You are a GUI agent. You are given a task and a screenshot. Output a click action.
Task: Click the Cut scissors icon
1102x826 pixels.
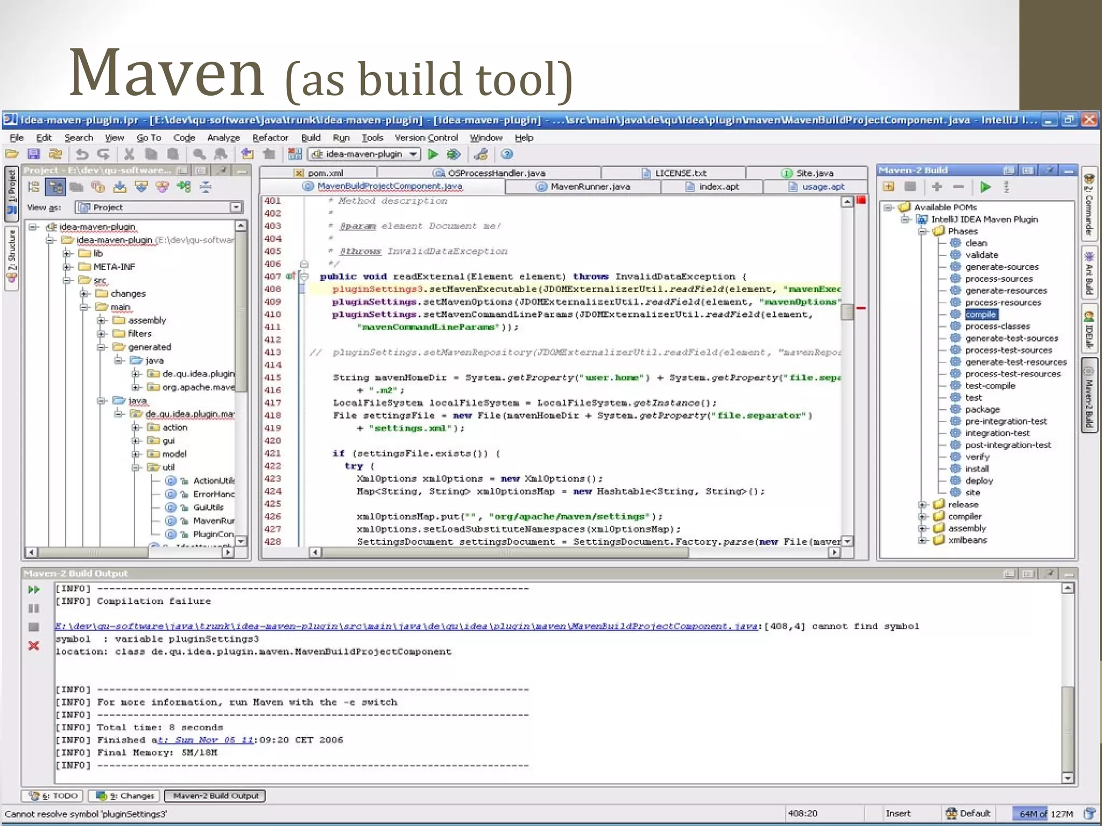(x=129, y=154)
